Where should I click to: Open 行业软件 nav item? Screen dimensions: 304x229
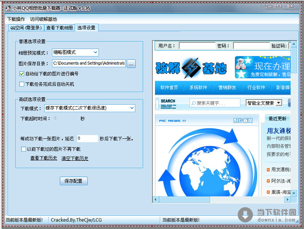[256, 88]
